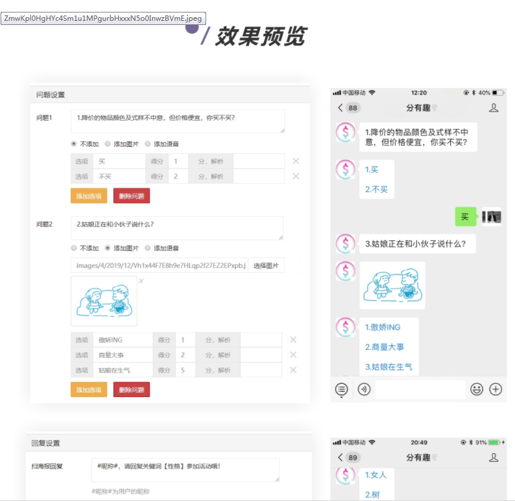Open the profile icon in the top chat header
This screenshot has width=515, height=501.
(x=494, y=108)
